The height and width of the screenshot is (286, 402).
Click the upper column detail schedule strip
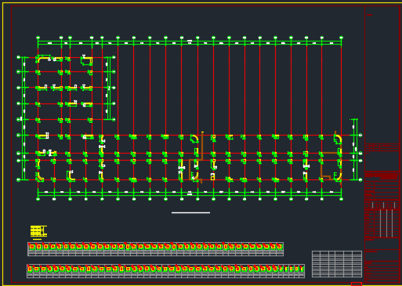tap(155, 249)
